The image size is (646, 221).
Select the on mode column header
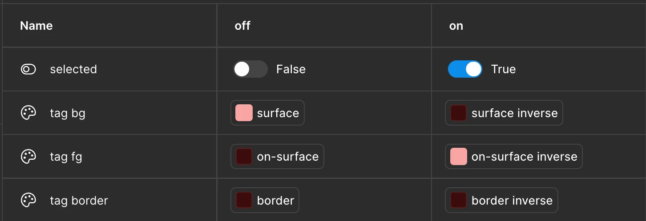point(456,26)
